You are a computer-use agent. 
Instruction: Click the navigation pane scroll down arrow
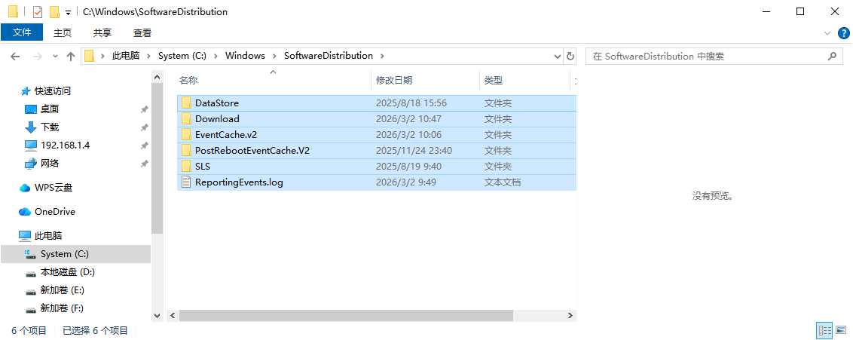click(157, 316)
